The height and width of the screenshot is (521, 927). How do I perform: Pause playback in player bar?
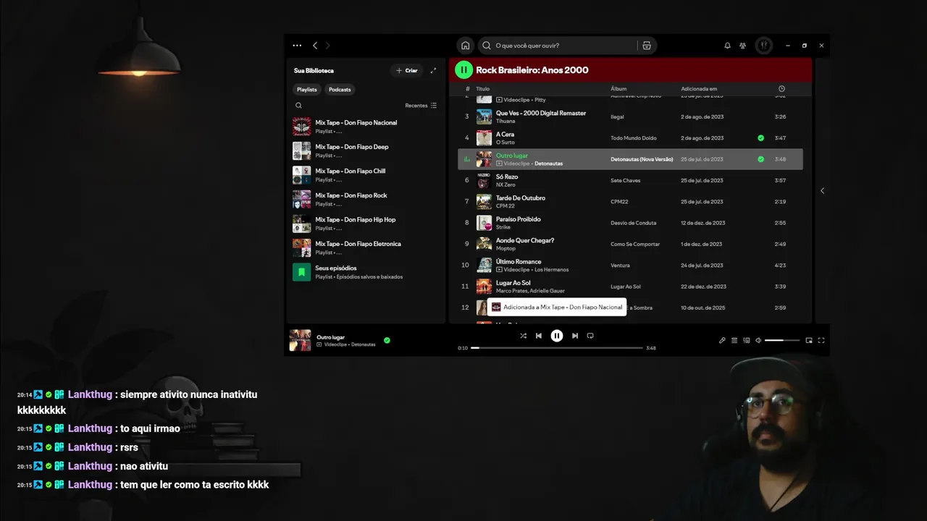pyautogui.click(x=557, y=336)
